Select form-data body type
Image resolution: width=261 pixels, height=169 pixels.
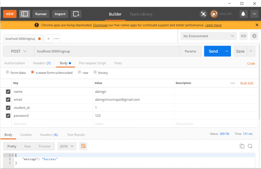tap(7, 72)
